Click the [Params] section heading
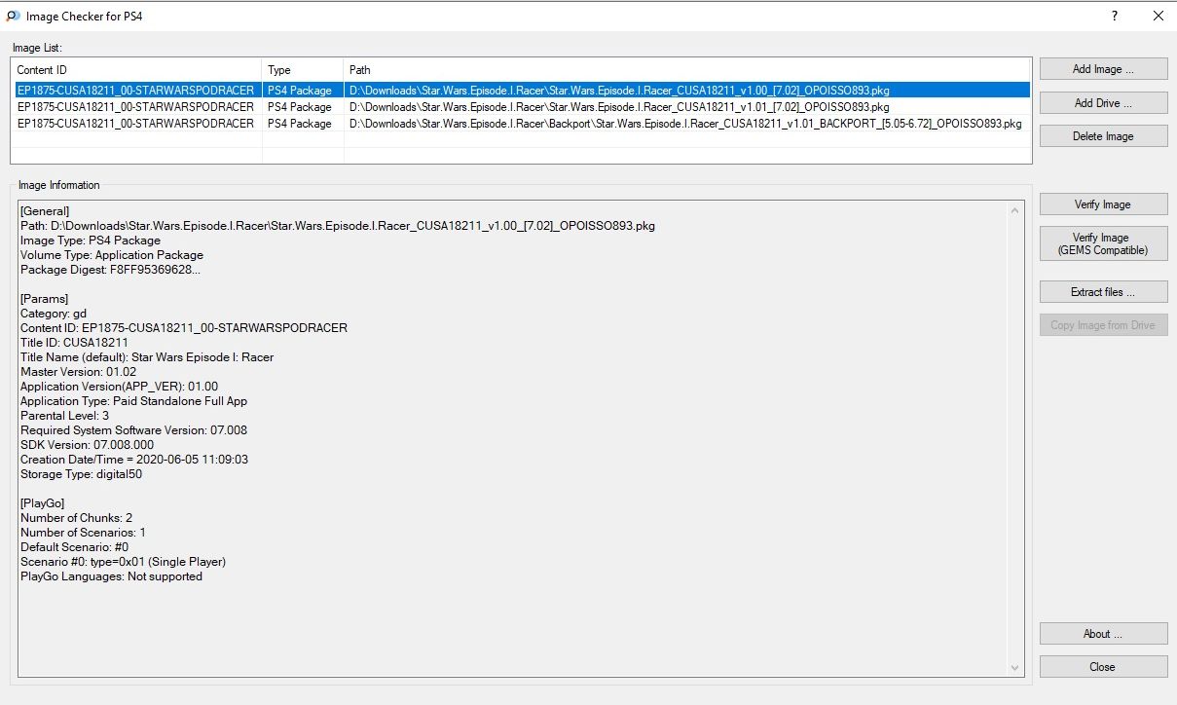1177x705 pixels. 44,299
